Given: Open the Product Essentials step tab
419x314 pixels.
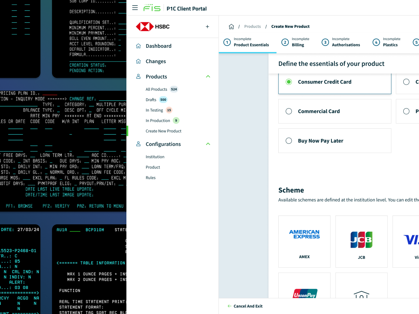Looking at the screenshot, I should tap(248, 42).
